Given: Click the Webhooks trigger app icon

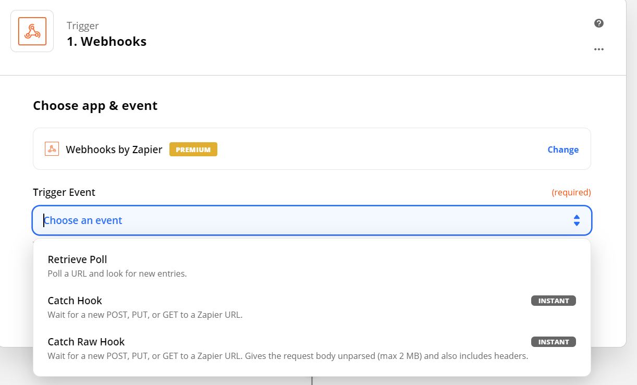Looking at the screenshot, I should [x=32, y=31].
